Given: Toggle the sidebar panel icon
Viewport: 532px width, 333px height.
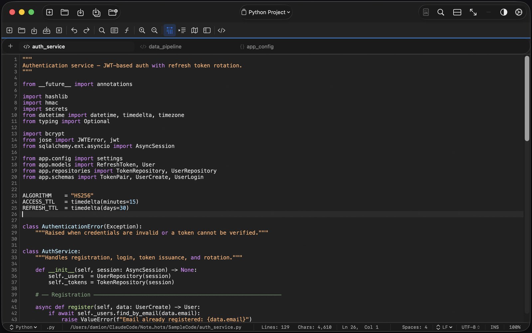Looking at the screenshot, I should point(207,31).
